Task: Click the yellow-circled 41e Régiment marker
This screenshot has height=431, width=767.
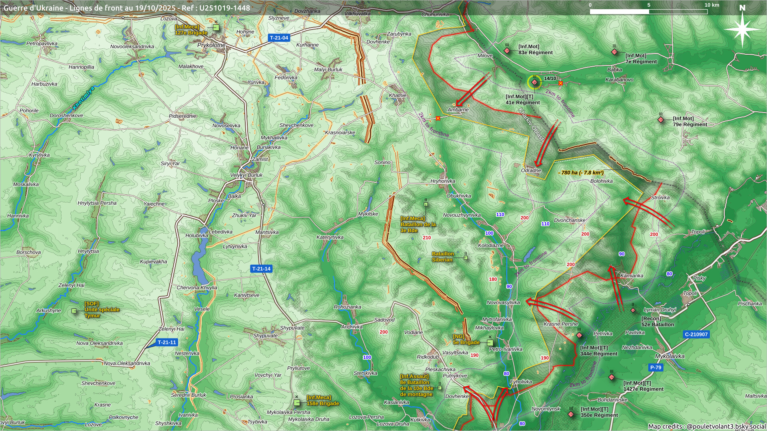Action: coord(535,82)
